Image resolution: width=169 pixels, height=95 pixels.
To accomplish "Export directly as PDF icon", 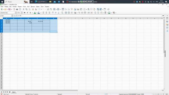I will point(14,9).
